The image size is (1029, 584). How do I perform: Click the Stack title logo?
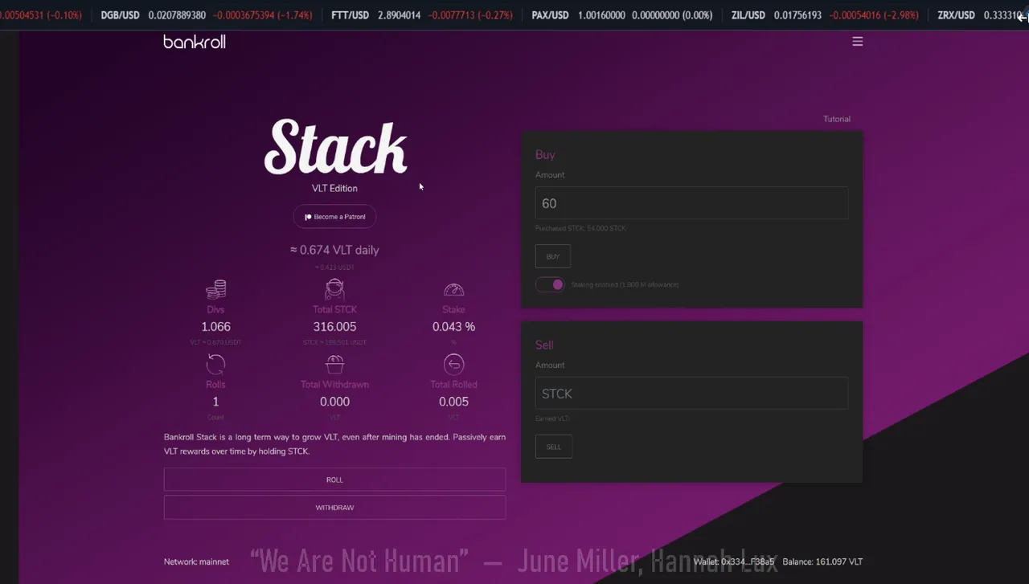(x=335, y=148)
